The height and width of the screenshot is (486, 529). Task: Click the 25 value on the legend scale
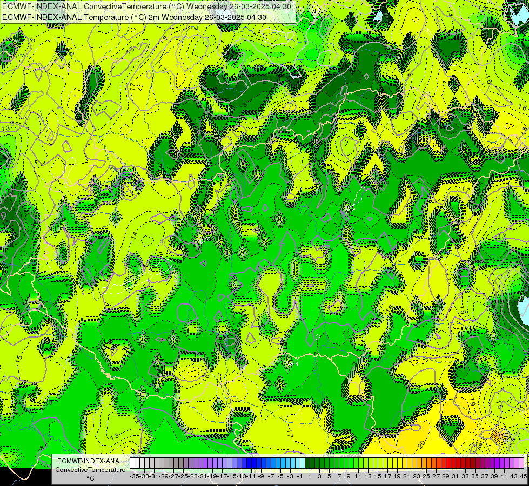[x=426, y=476]
